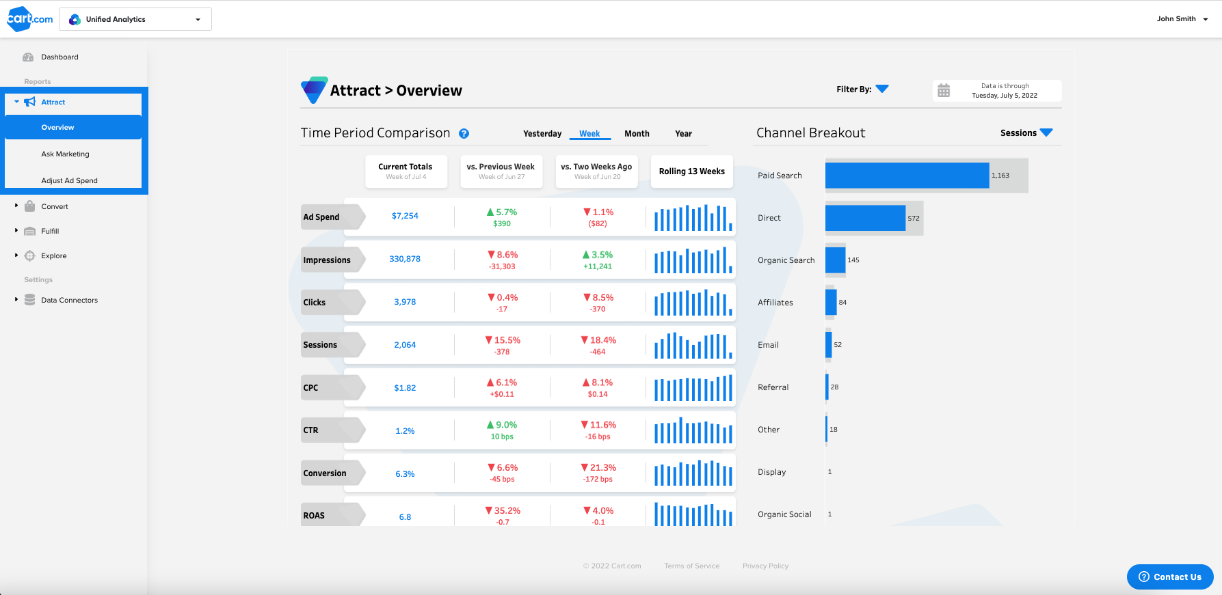1222x595 pixels.
Task: Click the Sessions 2,064 value
Action: [x=405, y=345]
